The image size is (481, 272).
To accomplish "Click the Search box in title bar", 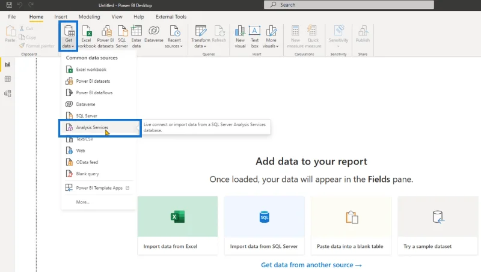I will click(349, 5).
